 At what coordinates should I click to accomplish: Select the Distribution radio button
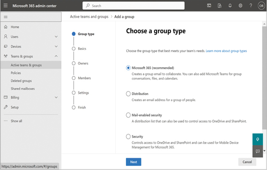pyautogui.click(x=128, y=93)
